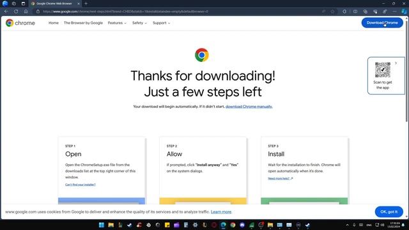Open the tab actions menu icon
This screenshot has width=409, height=230.
point(23,4)
